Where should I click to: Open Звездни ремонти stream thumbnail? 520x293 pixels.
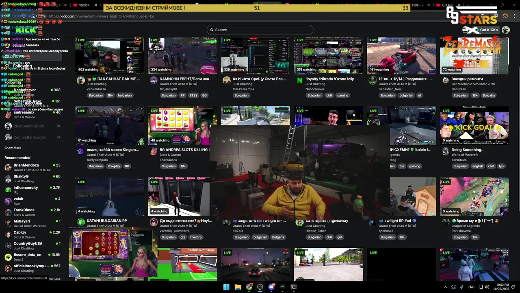tap(474, 56)
